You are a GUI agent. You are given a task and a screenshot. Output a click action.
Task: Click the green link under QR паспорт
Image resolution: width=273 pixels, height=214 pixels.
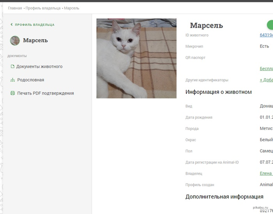266,68
